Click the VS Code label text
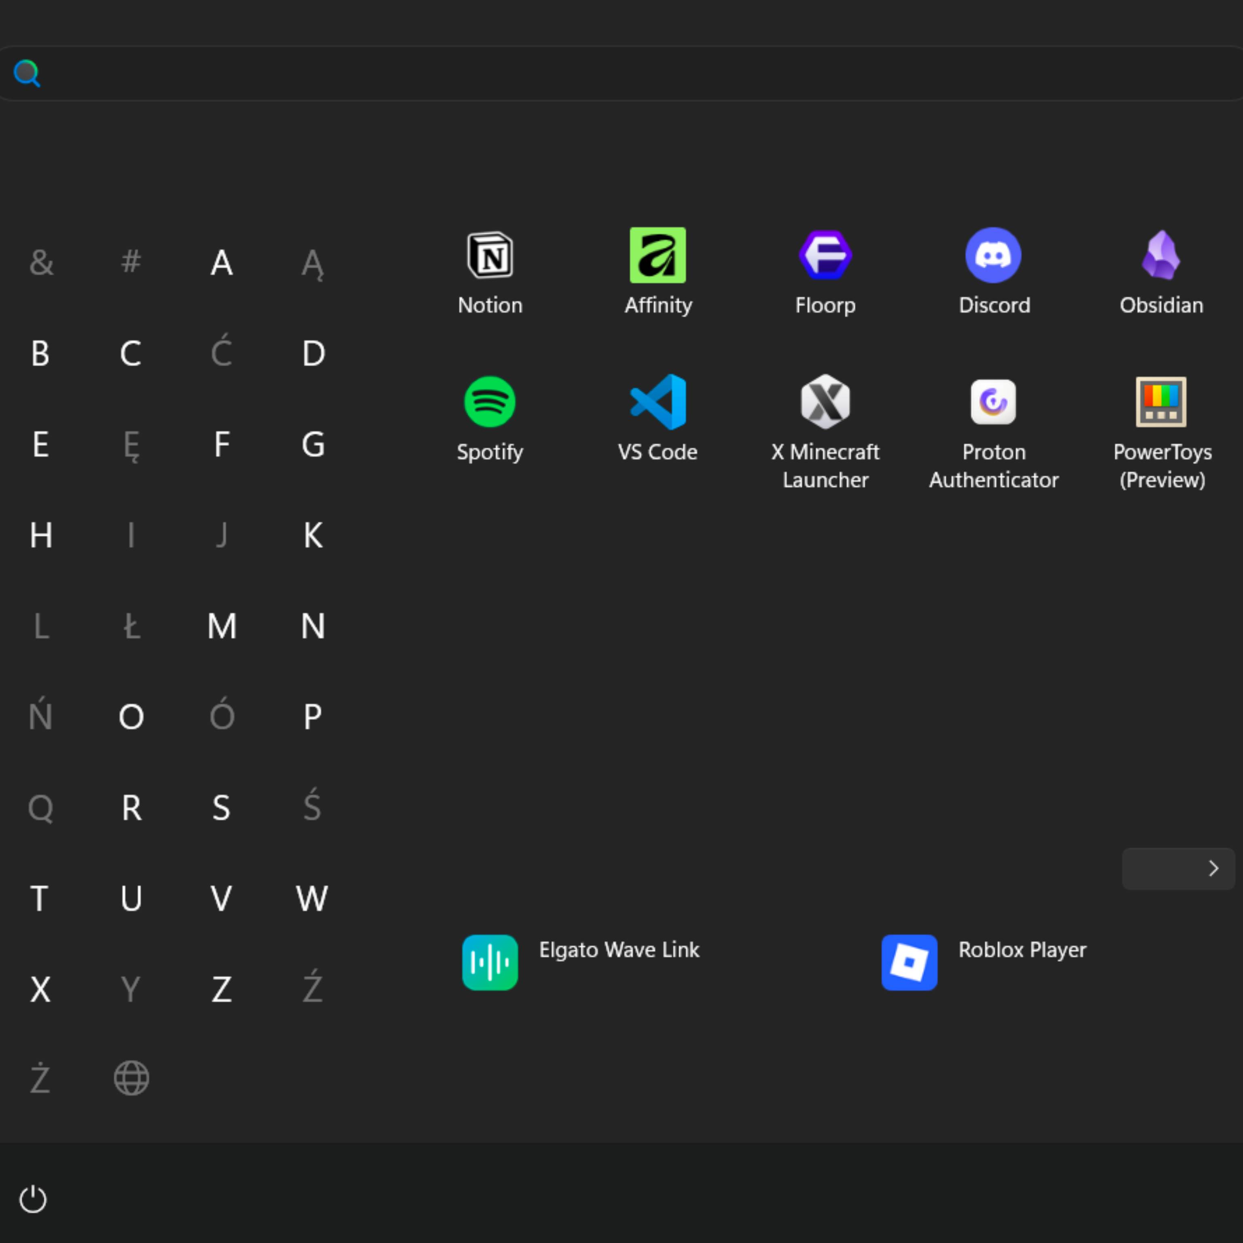 click(658, 452)
